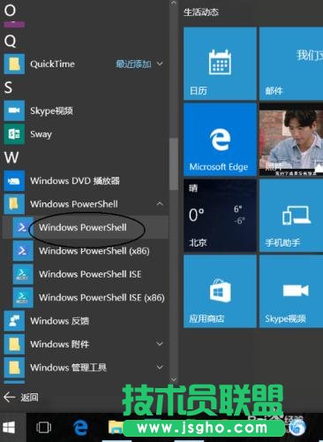The image size is (323, 442).
Task: Launch Skype视频 from the app list icon
Action: pyautogui.click(x=14, y=110)
